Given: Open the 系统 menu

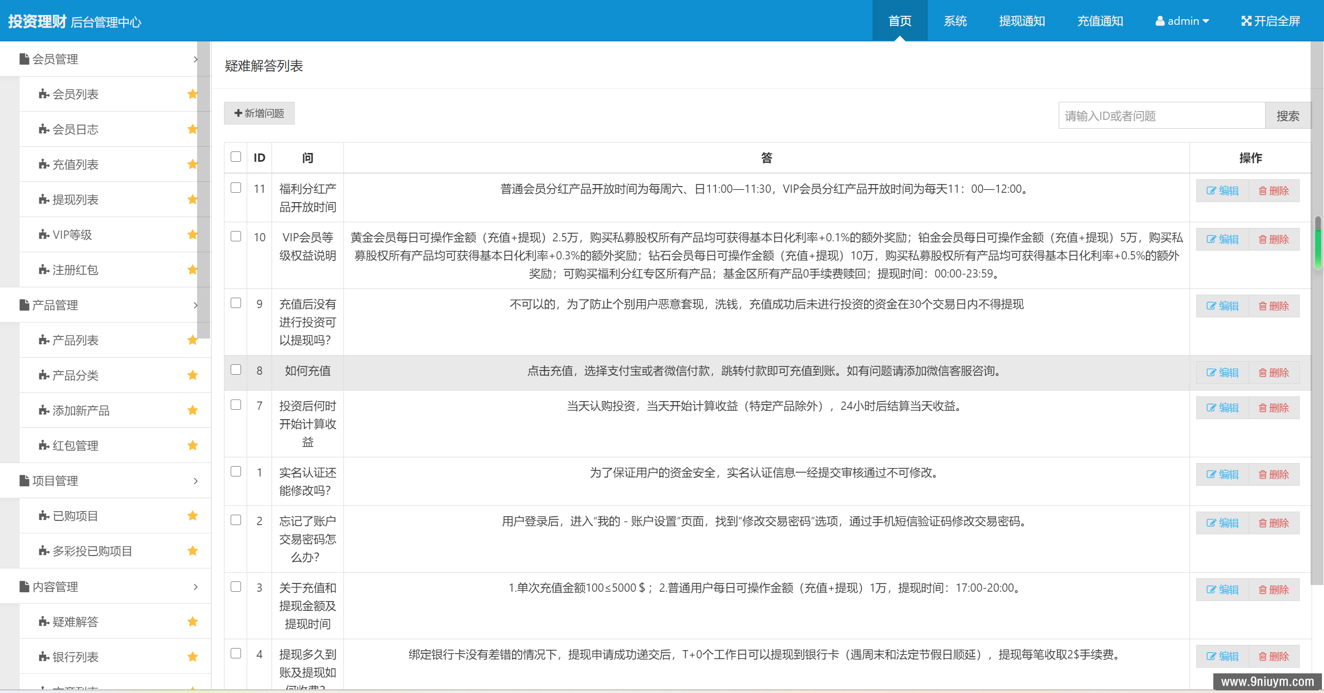Looking at the screenshot, I should coord(955,21).
